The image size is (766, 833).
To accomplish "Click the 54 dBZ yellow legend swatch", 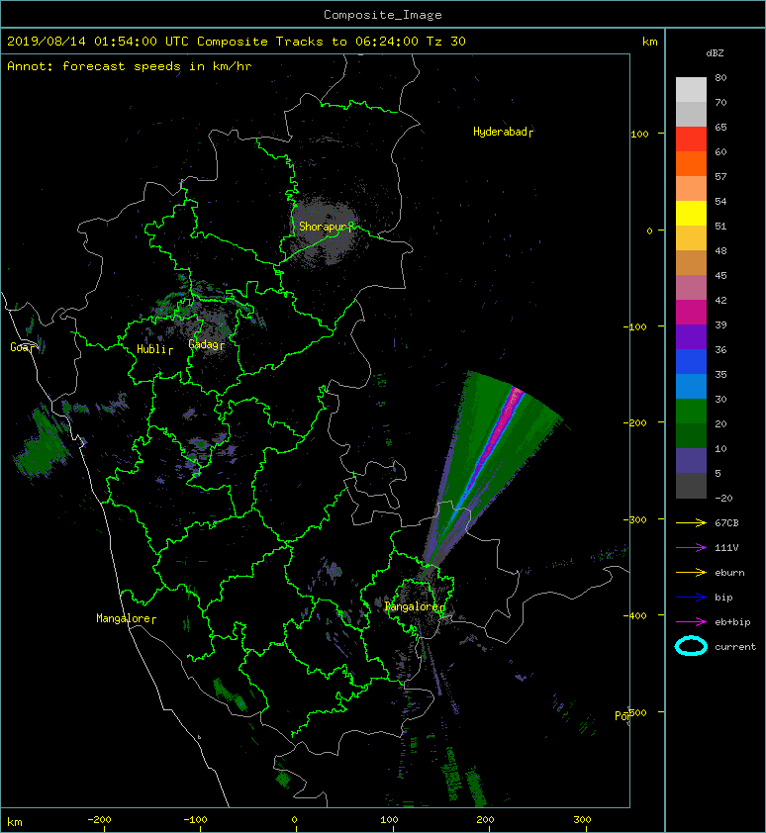I will pos(691,213).
